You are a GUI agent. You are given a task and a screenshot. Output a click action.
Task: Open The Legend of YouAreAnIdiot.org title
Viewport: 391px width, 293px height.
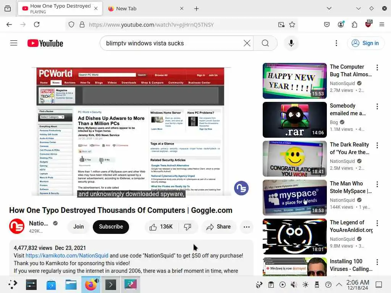(351, 226)
